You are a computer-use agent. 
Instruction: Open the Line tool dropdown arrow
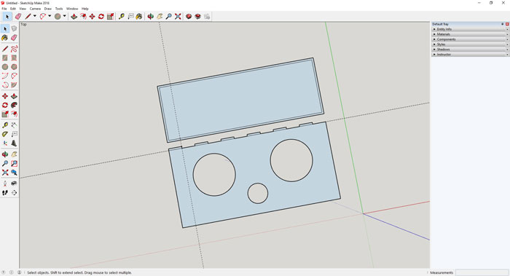pos(34,16)
